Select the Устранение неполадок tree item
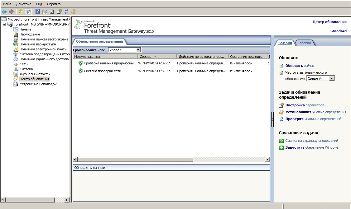351x209 pixels. coord(38,84)
